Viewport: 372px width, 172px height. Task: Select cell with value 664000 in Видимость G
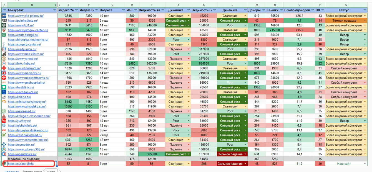pyautogui.click(x=204, y=63)
